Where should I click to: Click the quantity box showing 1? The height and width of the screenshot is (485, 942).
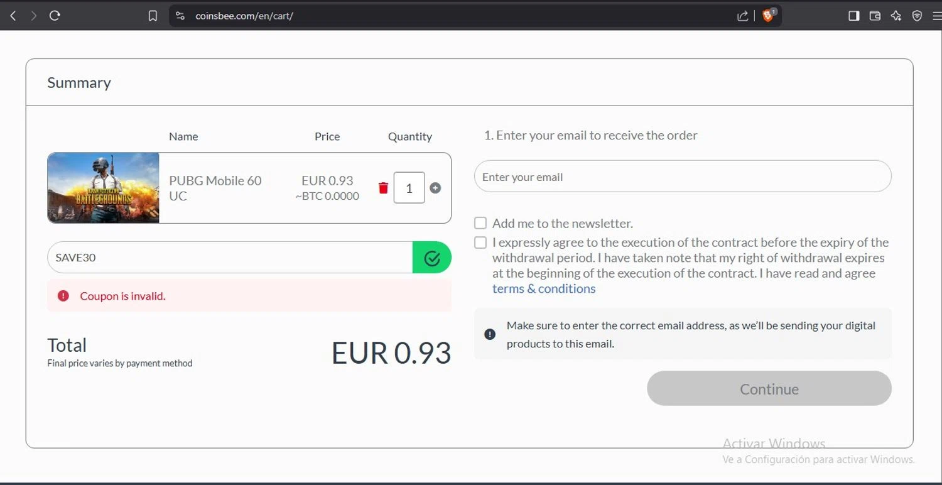pos(409,188)
